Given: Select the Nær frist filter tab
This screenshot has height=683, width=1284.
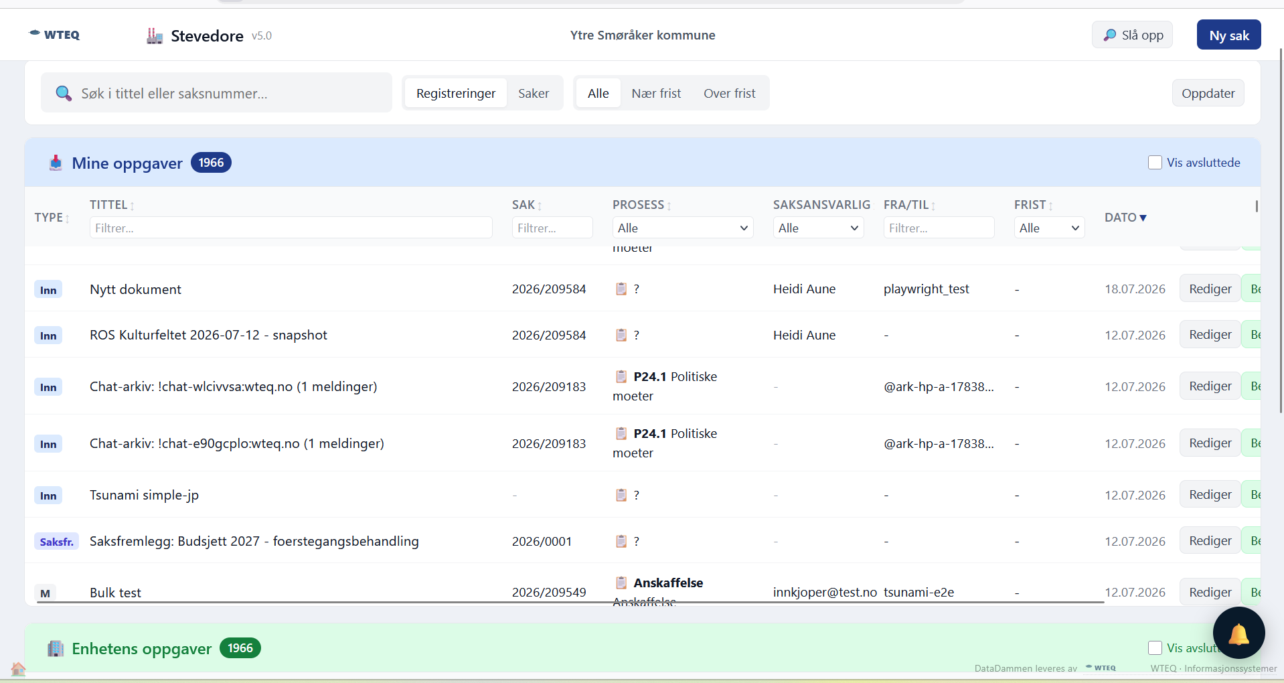Looking at the screenshot, I should click(656, 93).
